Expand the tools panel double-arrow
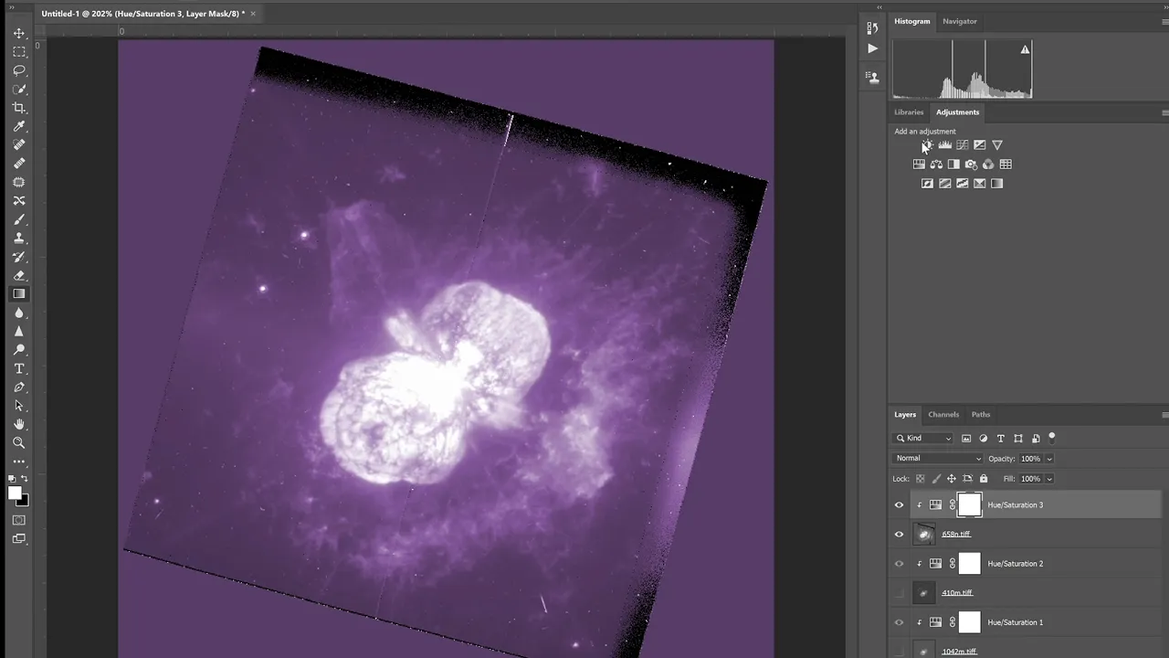Screen dimensions: 1169x658 click(12, 7)
